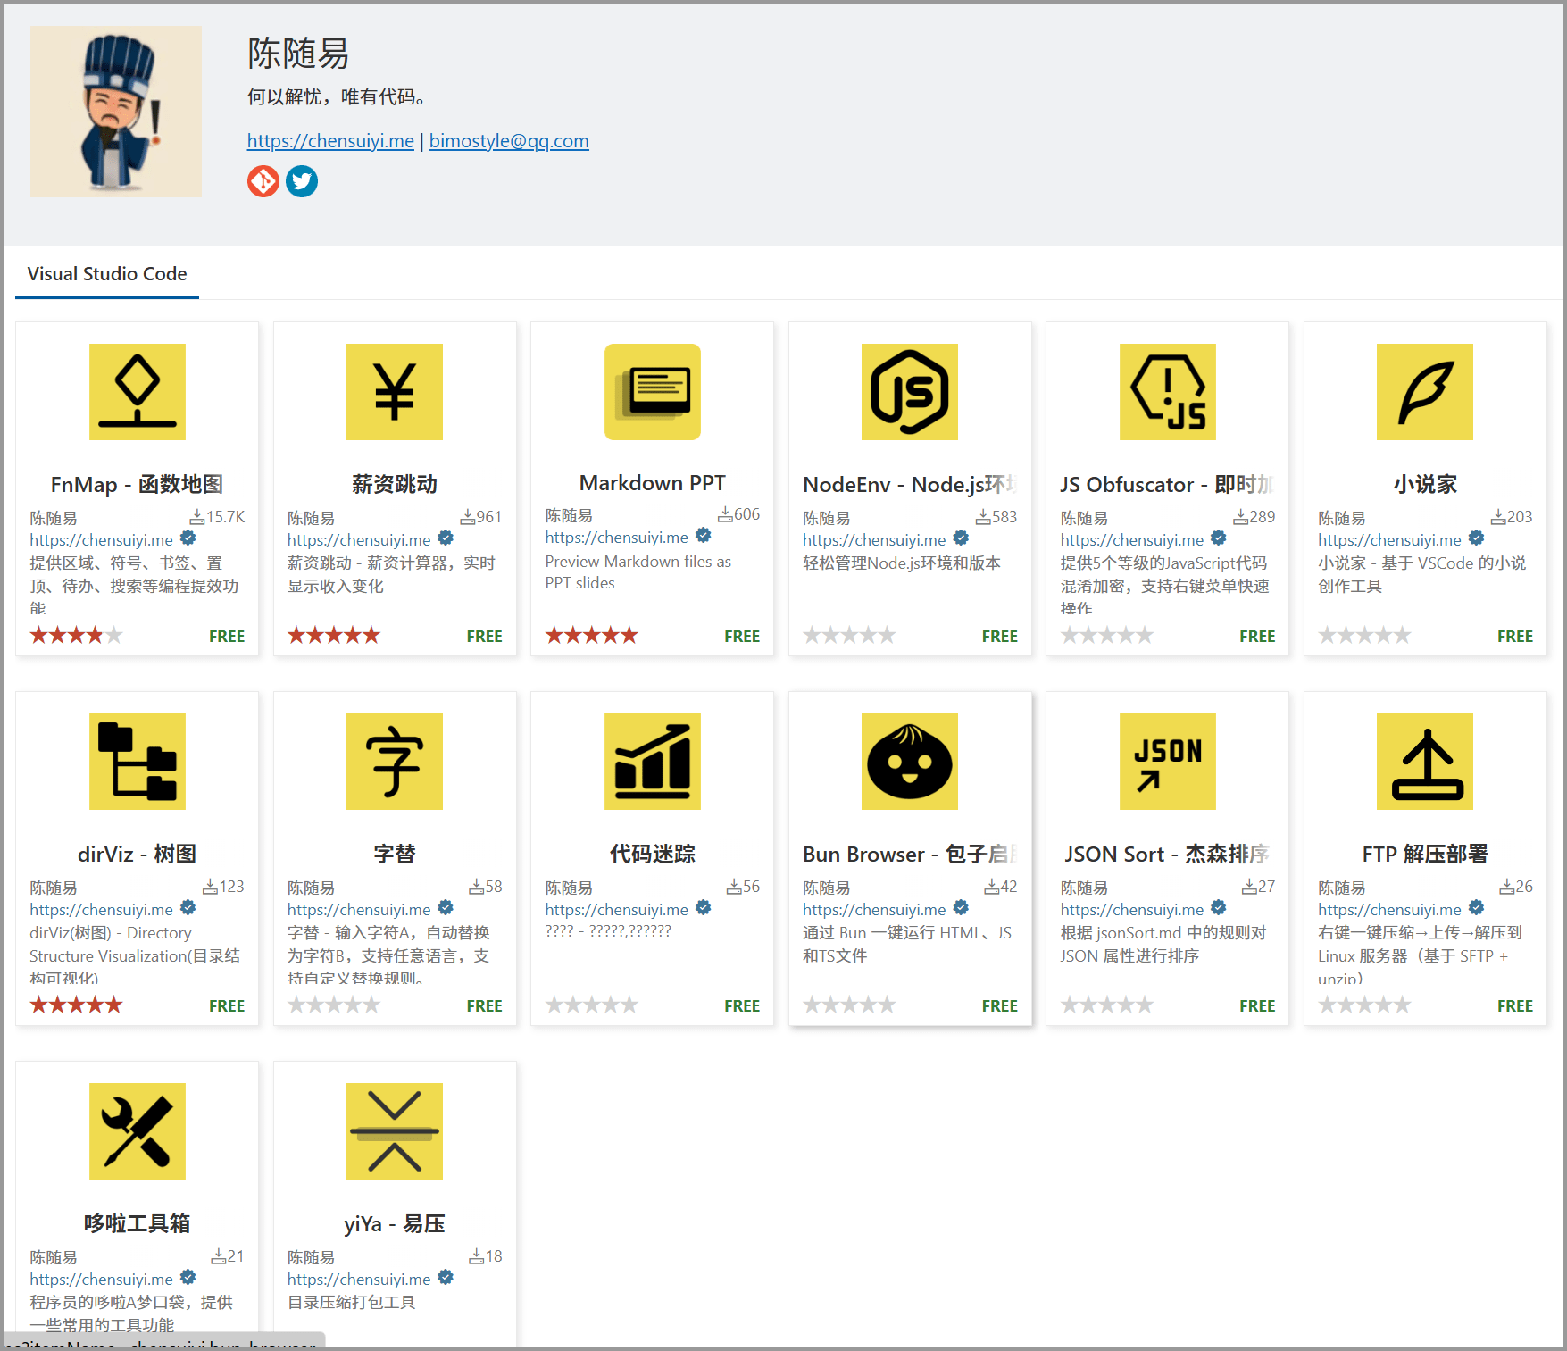Screen dimensions: 1567x1351
Task: Click the 小说家 extension title
Action: point(1425,485)
